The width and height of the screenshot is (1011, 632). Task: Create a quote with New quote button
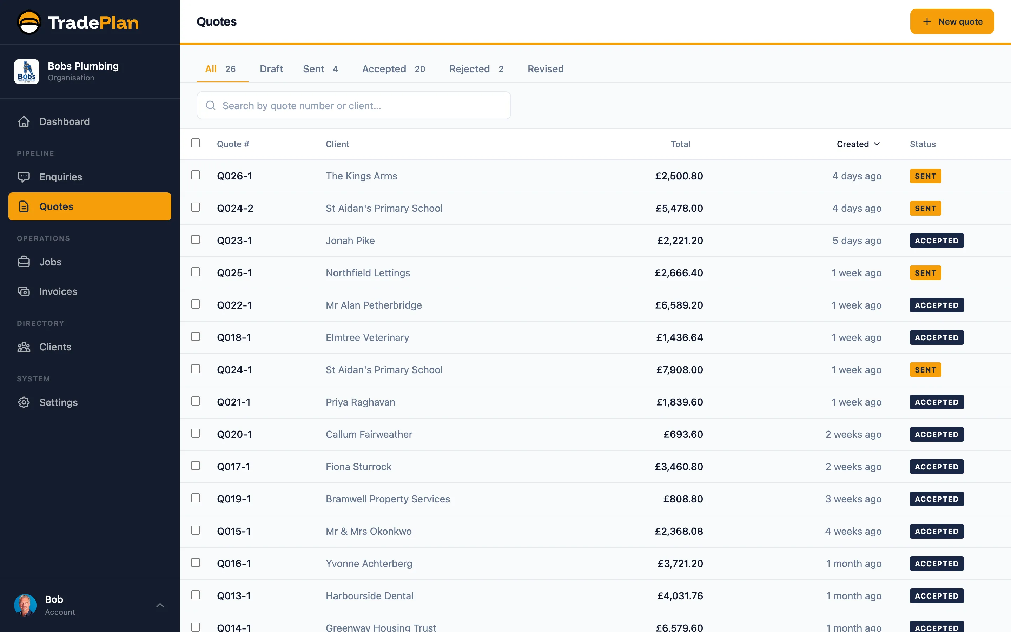[x=952, y=21]
